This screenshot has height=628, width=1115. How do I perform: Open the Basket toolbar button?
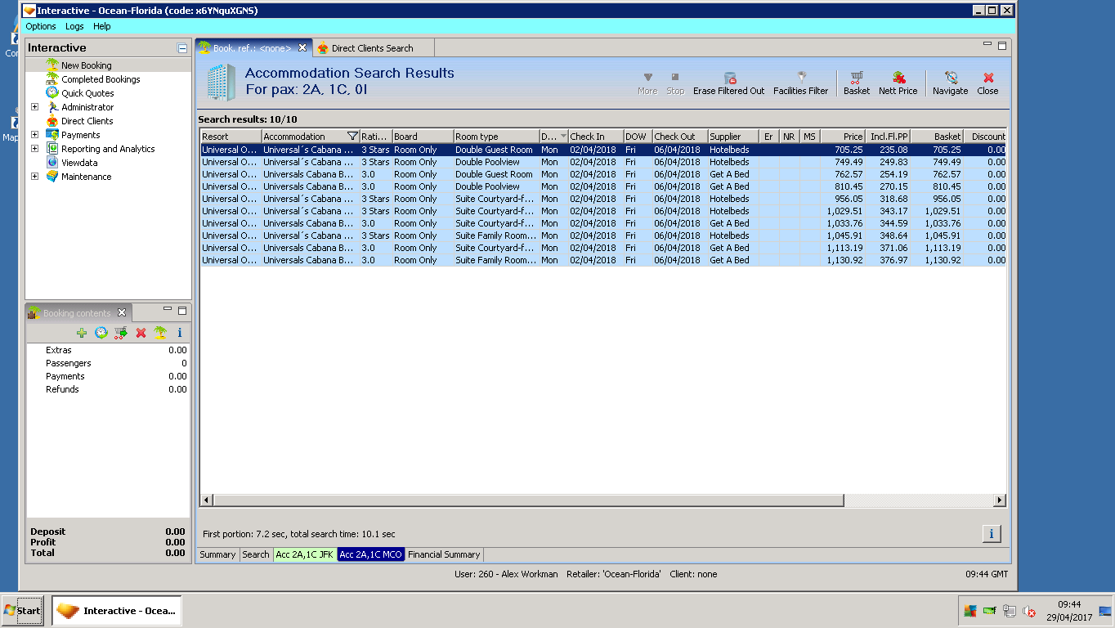coord(857,83)
